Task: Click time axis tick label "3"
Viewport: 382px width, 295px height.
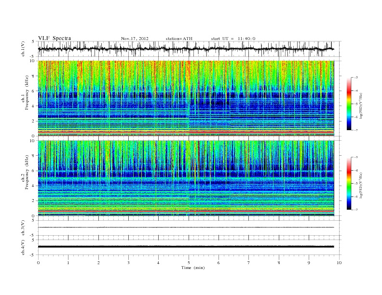Action: [x=128, y=263]
